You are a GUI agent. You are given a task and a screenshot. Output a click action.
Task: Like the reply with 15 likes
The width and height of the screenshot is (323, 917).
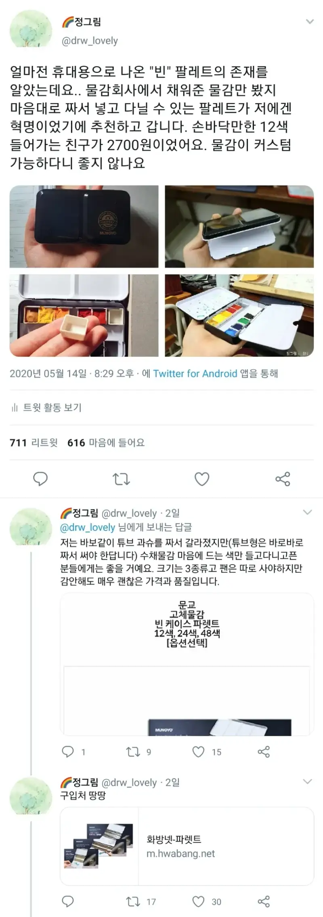tap(198, 752)
